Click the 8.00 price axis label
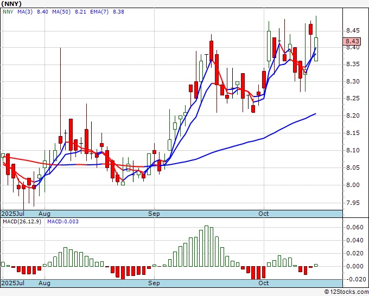369x296 pixels. [353, 185]
